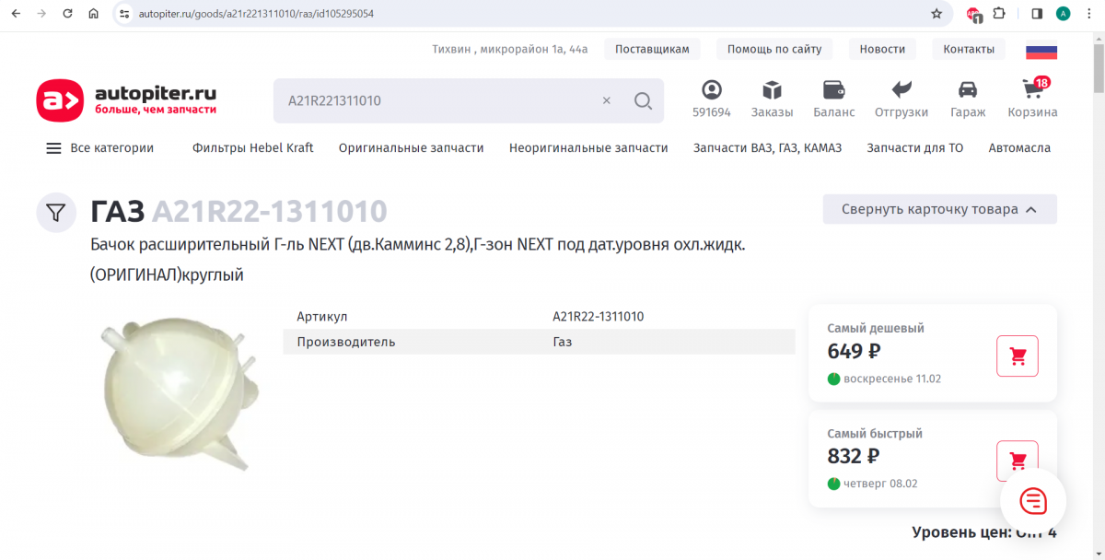Image resolution: width=1105 pixels, height=560 pixels.
Task: Open the Баланс wallet icon
Action: (833, 90)
